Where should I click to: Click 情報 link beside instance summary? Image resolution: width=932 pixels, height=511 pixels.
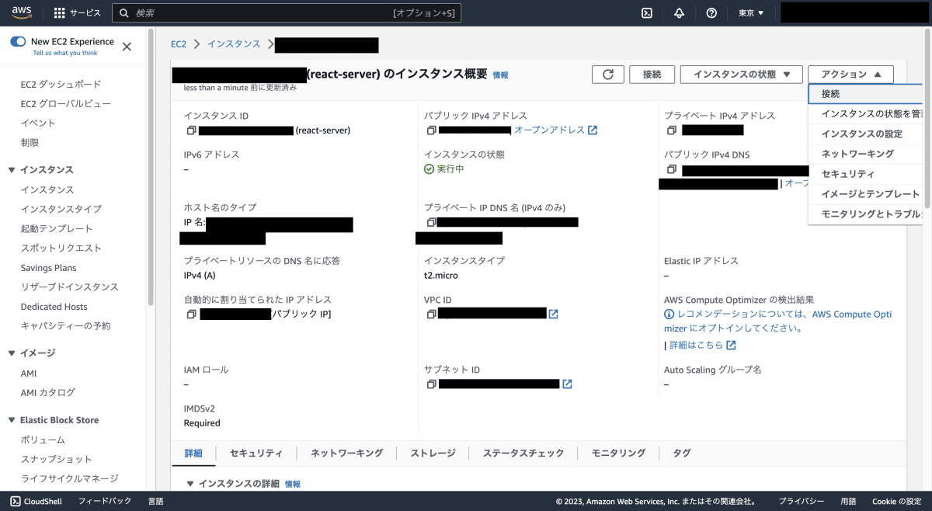point(500,75)
